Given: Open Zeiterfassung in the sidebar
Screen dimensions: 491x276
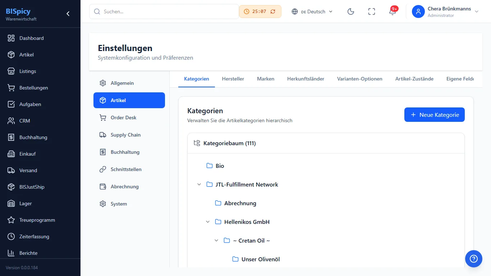Looking at the screenshot, I should click(x=40, y=236).
